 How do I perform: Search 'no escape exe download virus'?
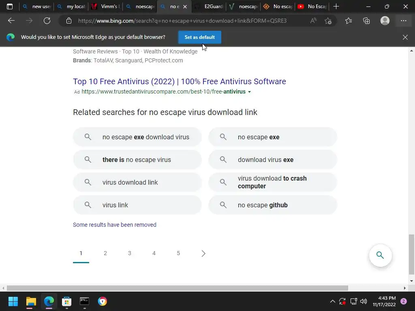pyautogui.click(x=137, y=137)
